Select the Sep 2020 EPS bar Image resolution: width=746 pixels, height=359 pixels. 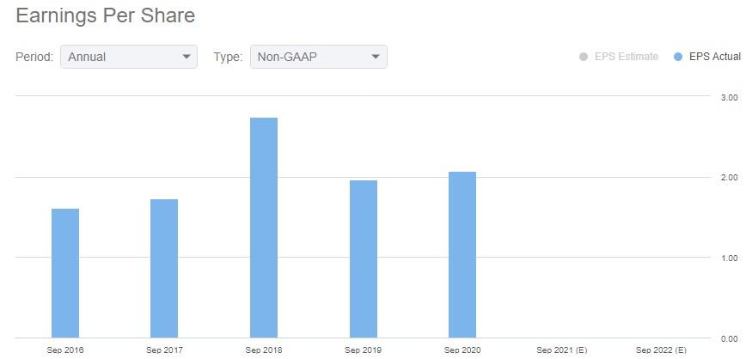462,255
